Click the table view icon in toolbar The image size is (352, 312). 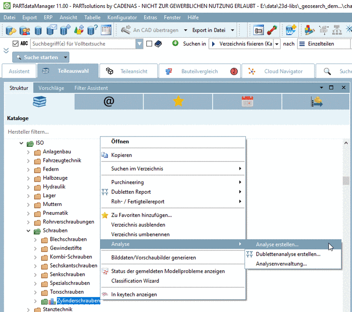point(106,30)
